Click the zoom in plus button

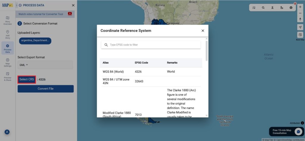300,7
